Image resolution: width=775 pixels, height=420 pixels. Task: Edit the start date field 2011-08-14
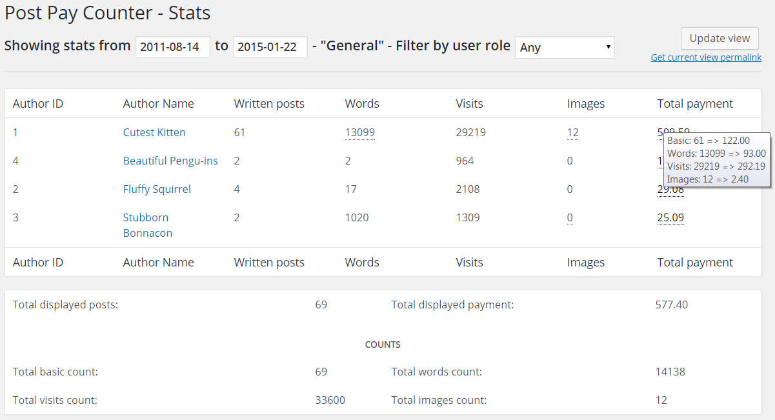(x=173, y=46)
